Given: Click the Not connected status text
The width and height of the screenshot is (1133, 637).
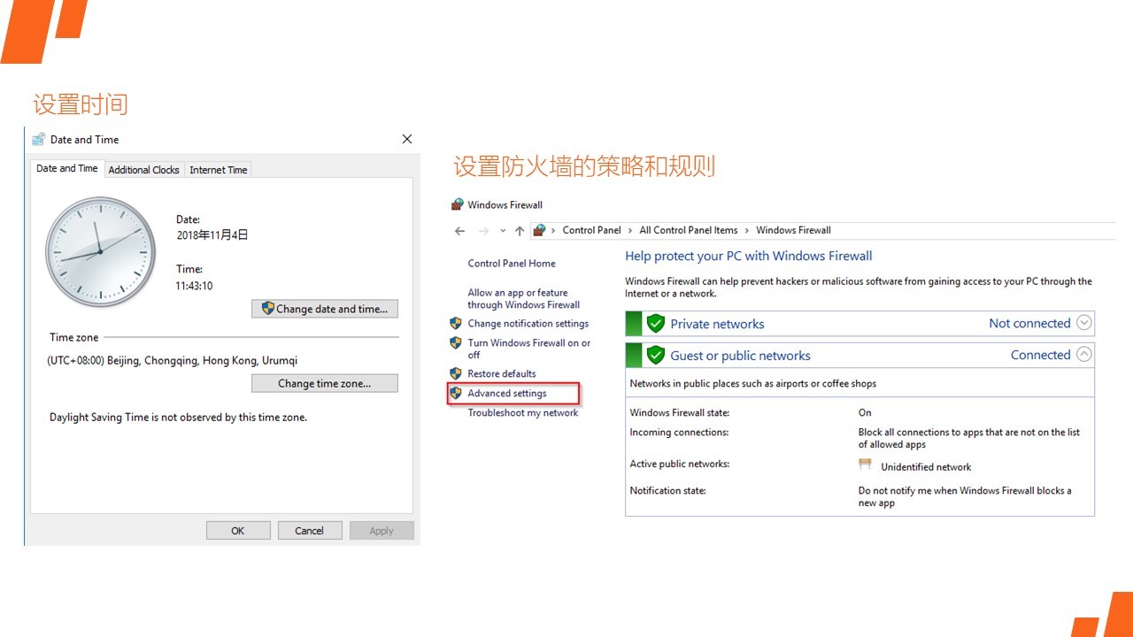Looking at the screenshot, I should pyautogui.click(x=1029, y=323).
